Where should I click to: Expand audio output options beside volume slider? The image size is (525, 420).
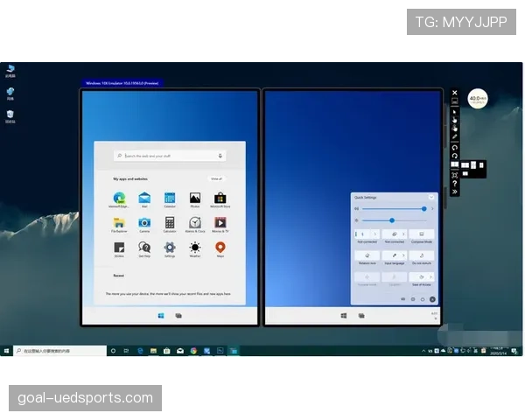coord(432,208)
